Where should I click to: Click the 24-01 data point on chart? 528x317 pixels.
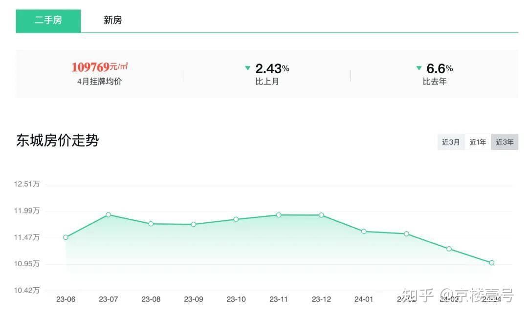pyautogui.click(x=364, y=232)
